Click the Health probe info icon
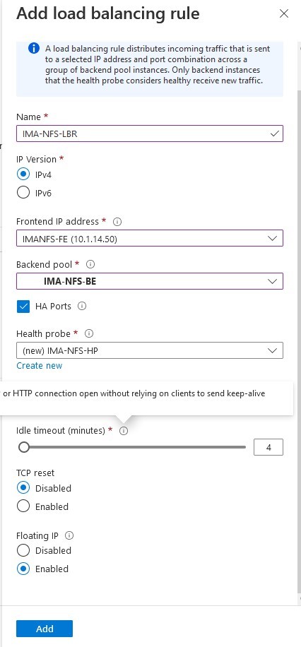301x647 pixels. pos(88,333)
